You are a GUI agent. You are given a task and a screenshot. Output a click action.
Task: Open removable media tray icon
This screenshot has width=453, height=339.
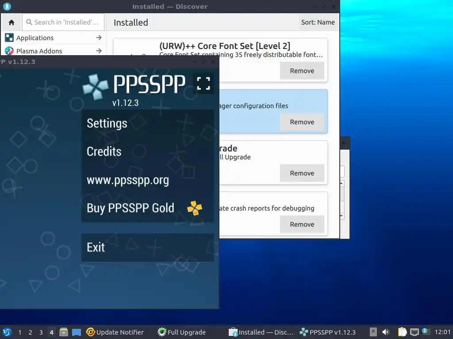pos(373,332)
